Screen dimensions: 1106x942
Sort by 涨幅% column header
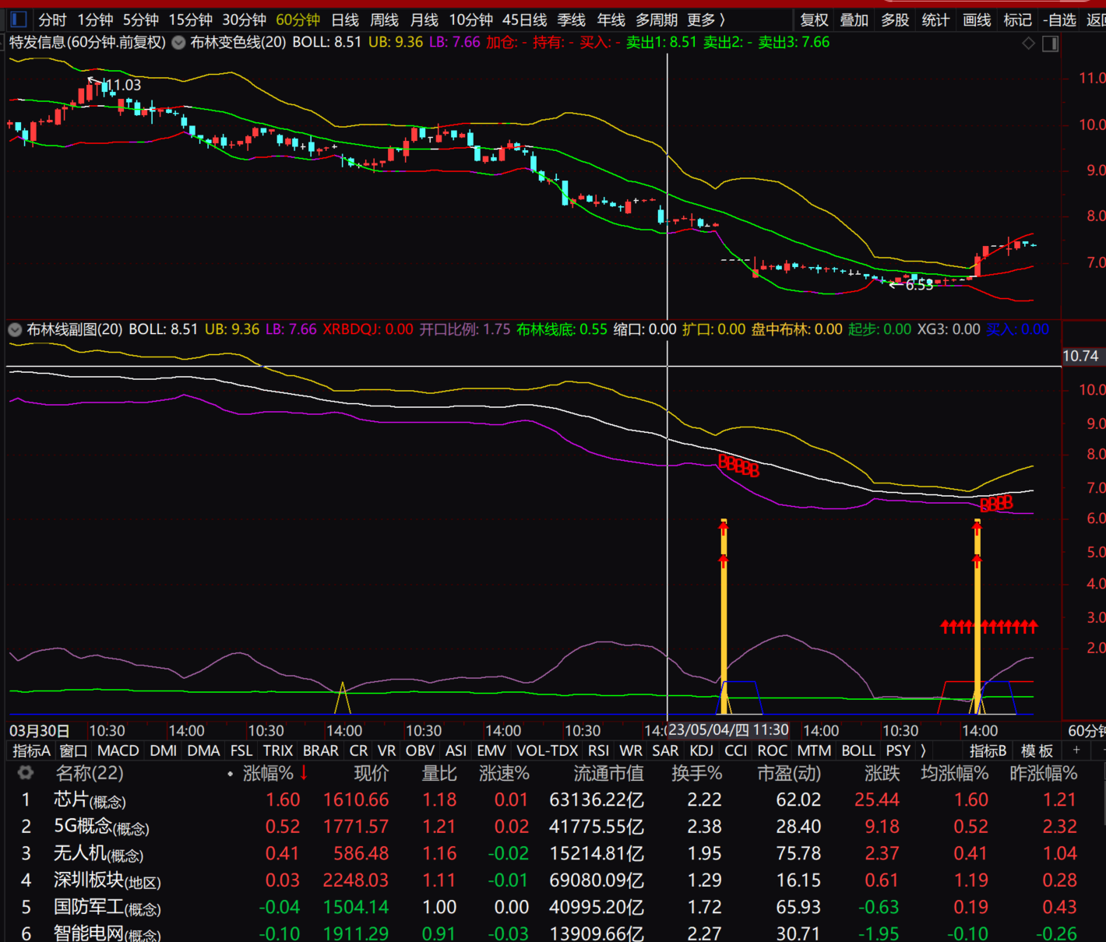pos(268,773)
